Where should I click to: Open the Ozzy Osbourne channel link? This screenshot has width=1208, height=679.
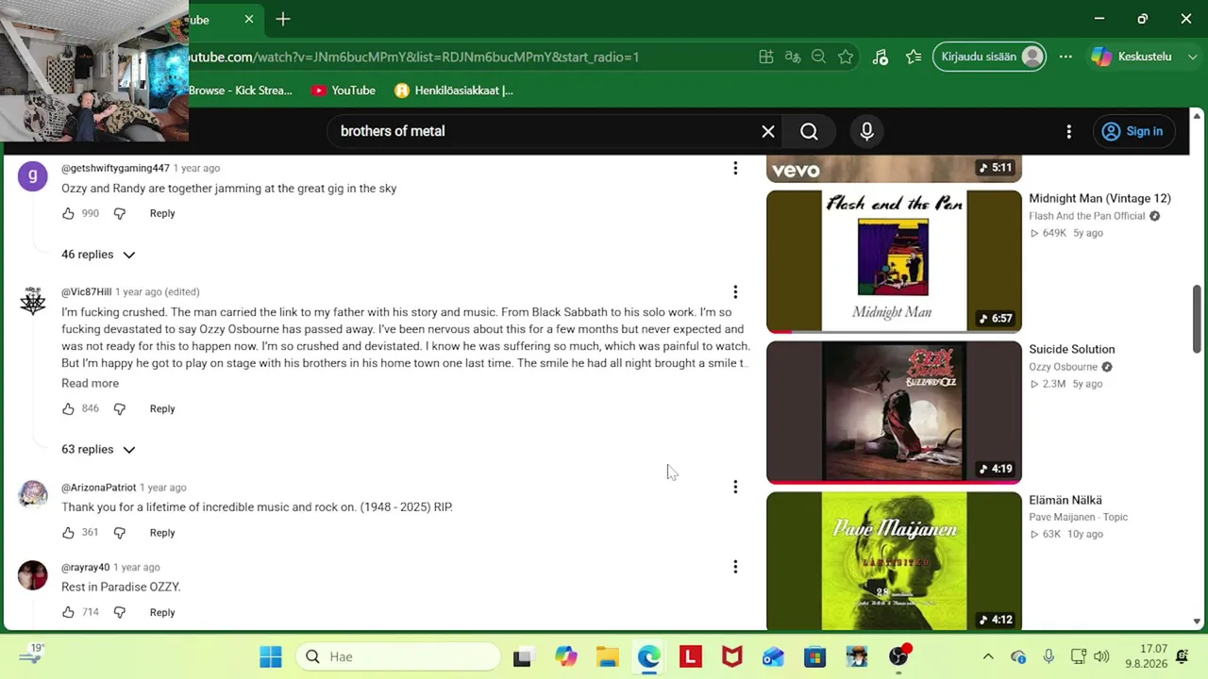[1063, 367]
